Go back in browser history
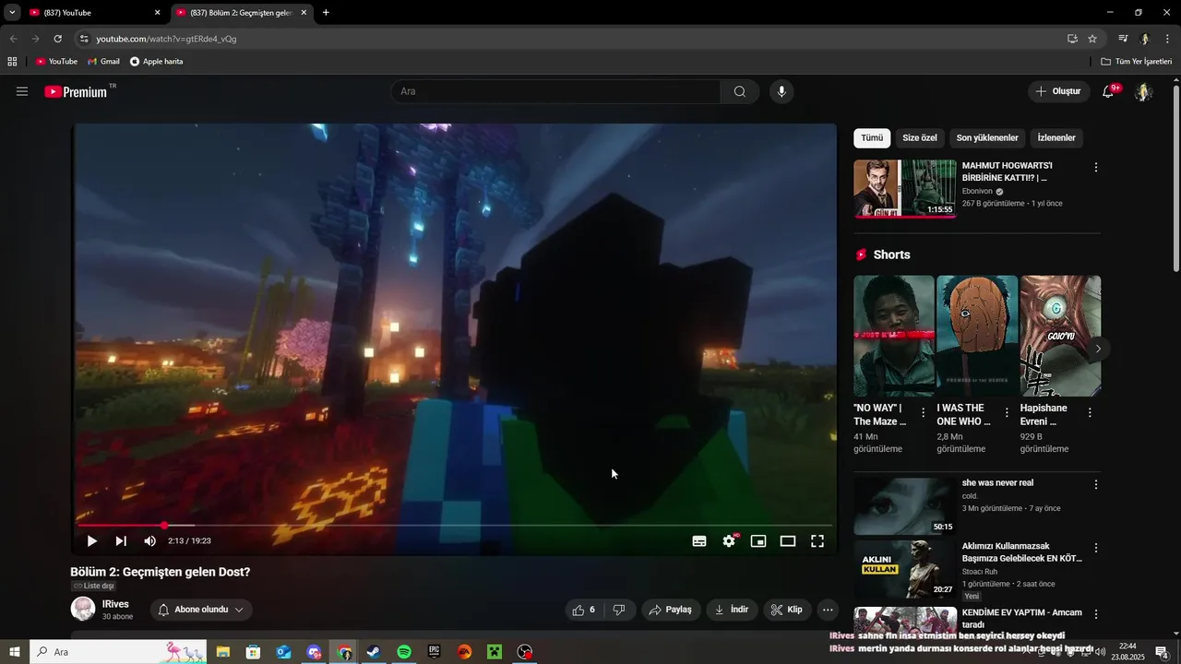 pos(13,39)
